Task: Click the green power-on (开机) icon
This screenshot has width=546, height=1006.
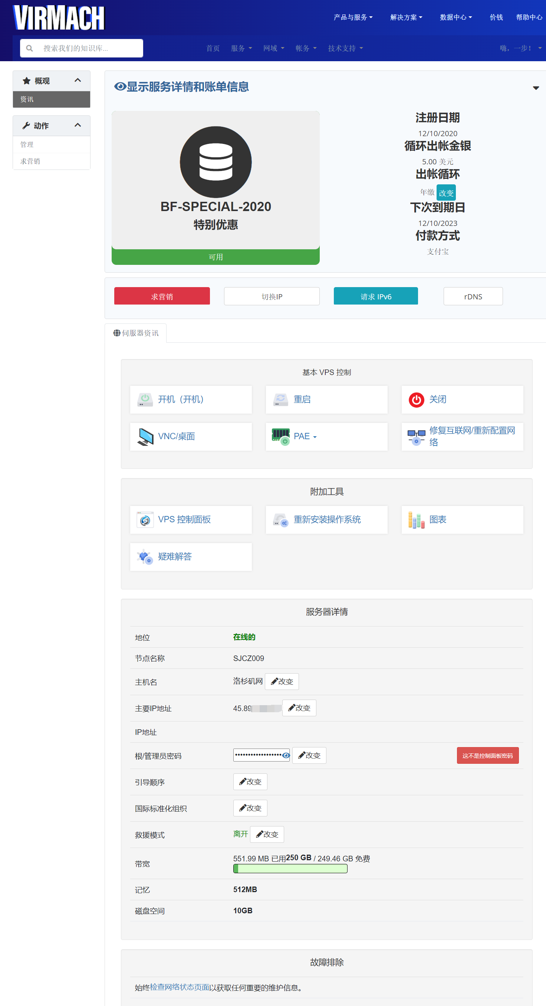Action: pos(145,400)
